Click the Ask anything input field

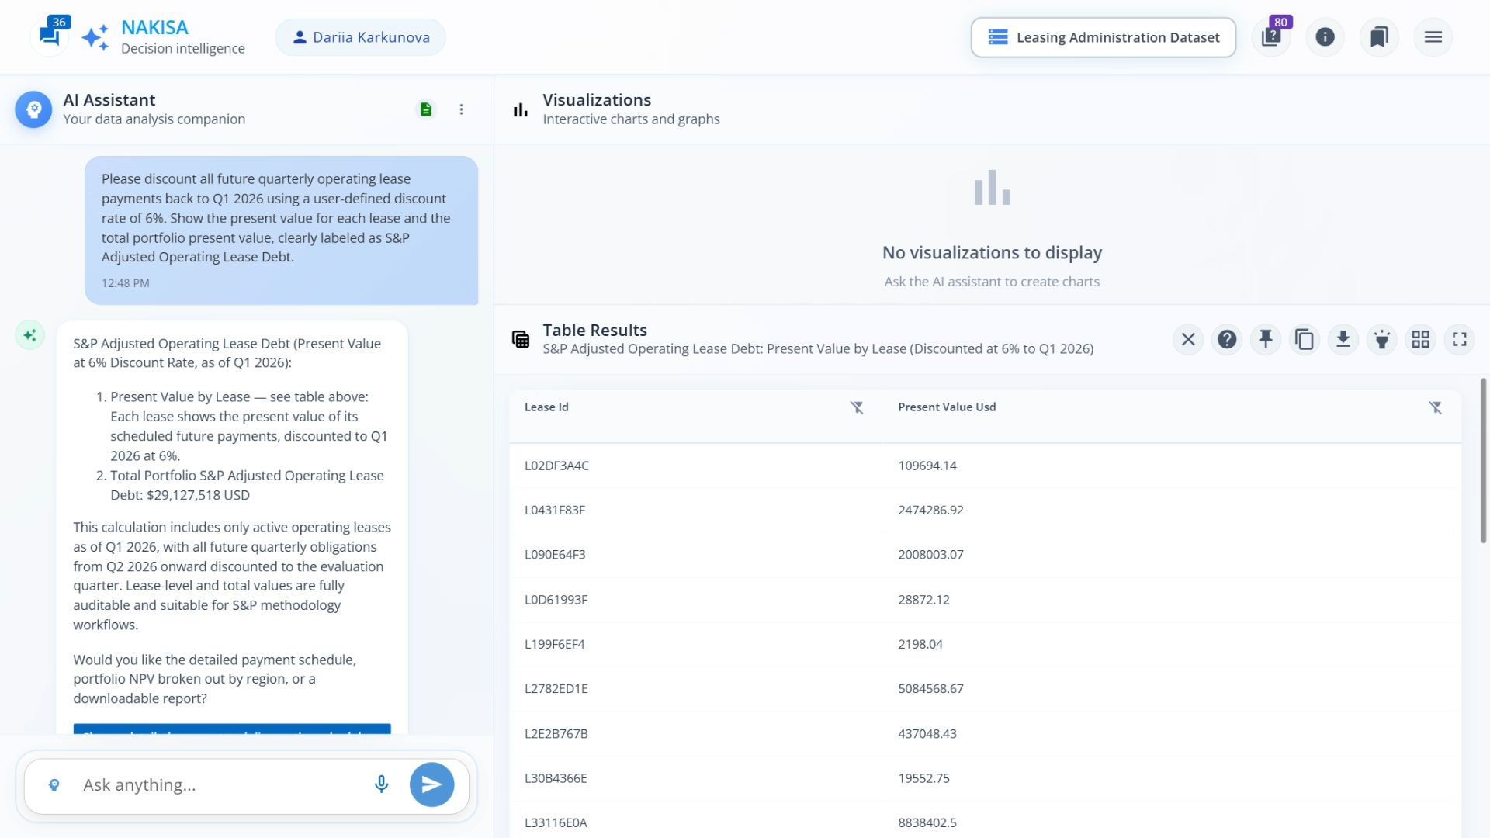pos(221,784)
